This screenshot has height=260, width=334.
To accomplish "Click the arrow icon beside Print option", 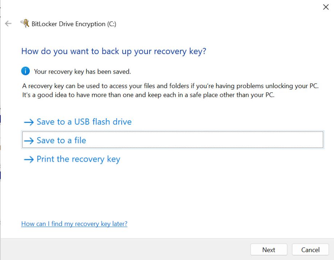I will [29, 159].
